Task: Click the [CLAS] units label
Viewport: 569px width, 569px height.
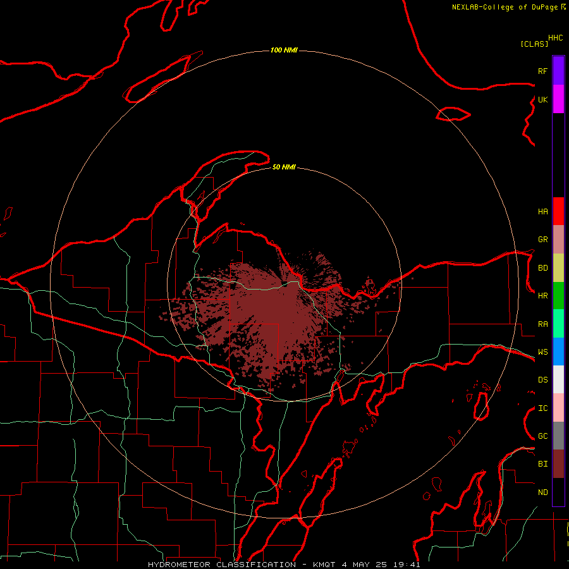Action: click(534, 44)
